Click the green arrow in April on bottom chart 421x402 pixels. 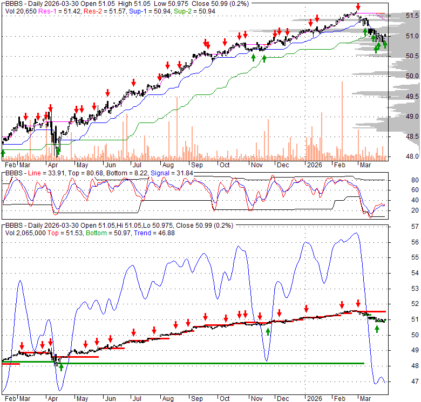tap(61, 367)
